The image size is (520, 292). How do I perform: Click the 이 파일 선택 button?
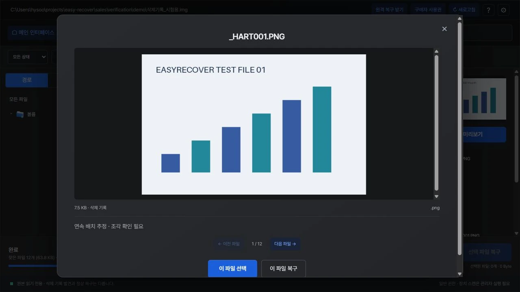pyautogui.click(x=232, y=268)
